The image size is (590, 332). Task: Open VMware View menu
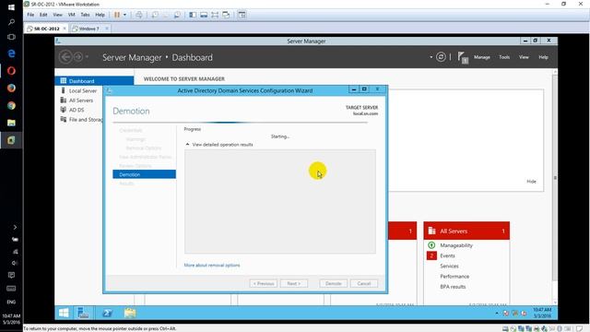(x=57, y=15)
